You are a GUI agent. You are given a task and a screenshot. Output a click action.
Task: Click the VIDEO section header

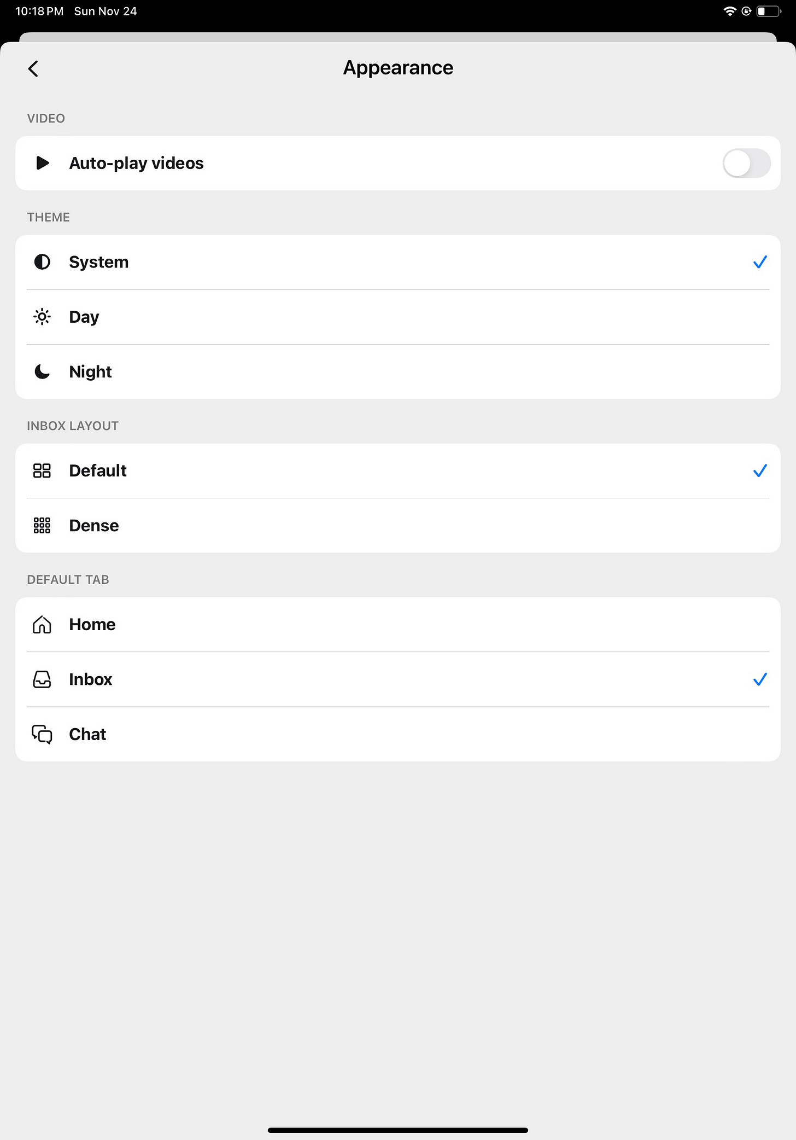46,118
